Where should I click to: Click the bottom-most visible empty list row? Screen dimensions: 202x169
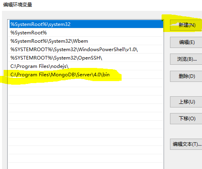tap(86, 166)
